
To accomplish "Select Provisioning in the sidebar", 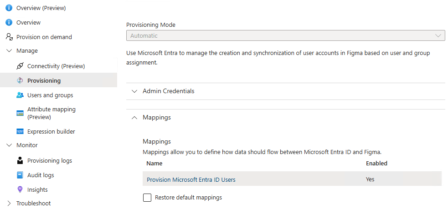I will tap(44, 80).
